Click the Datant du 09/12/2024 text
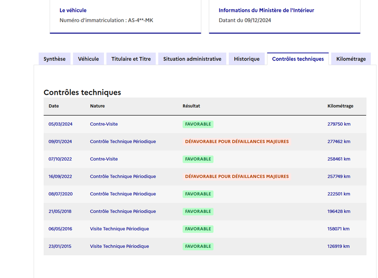The image size is (378, 278). (245, 20)
